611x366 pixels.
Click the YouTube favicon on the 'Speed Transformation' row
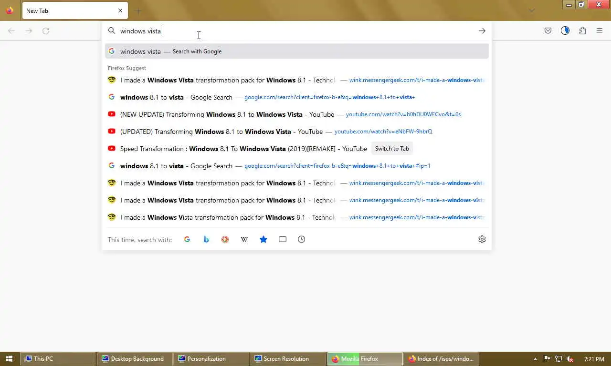[112, 149]
